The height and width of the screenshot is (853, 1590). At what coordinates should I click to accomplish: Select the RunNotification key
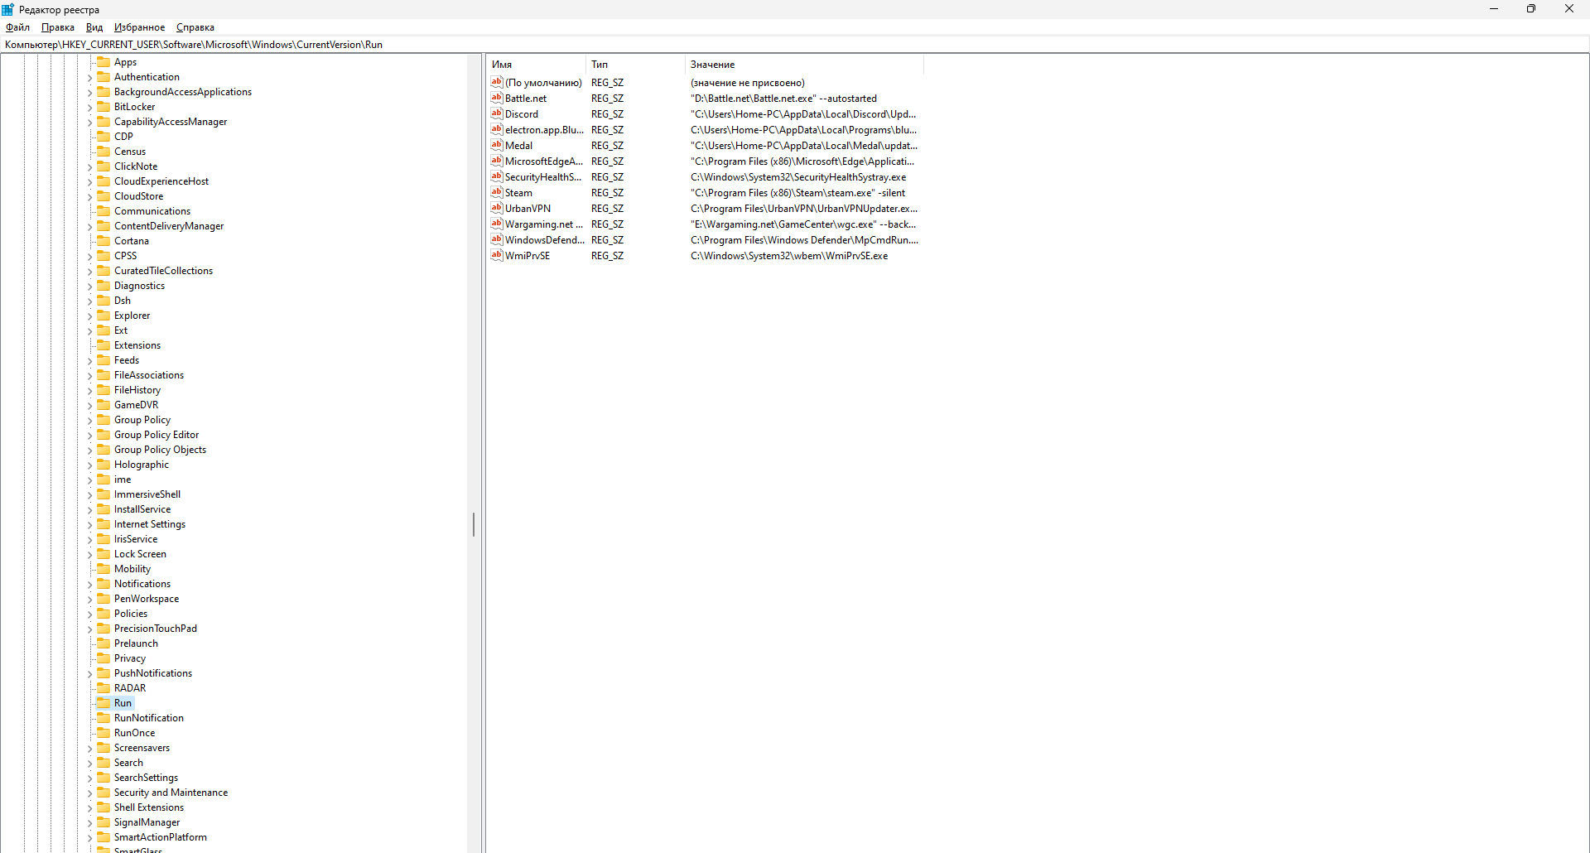click(x=149, y=718)
